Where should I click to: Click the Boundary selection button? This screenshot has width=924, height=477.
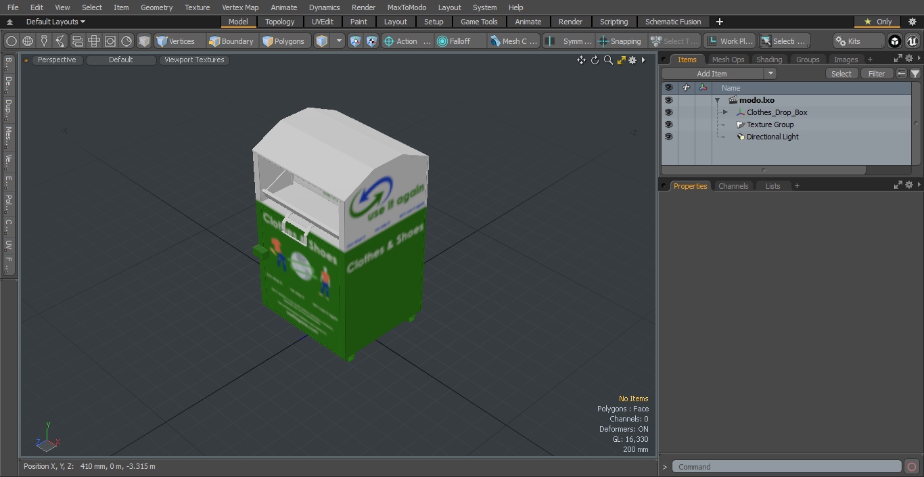coord(231,41)
